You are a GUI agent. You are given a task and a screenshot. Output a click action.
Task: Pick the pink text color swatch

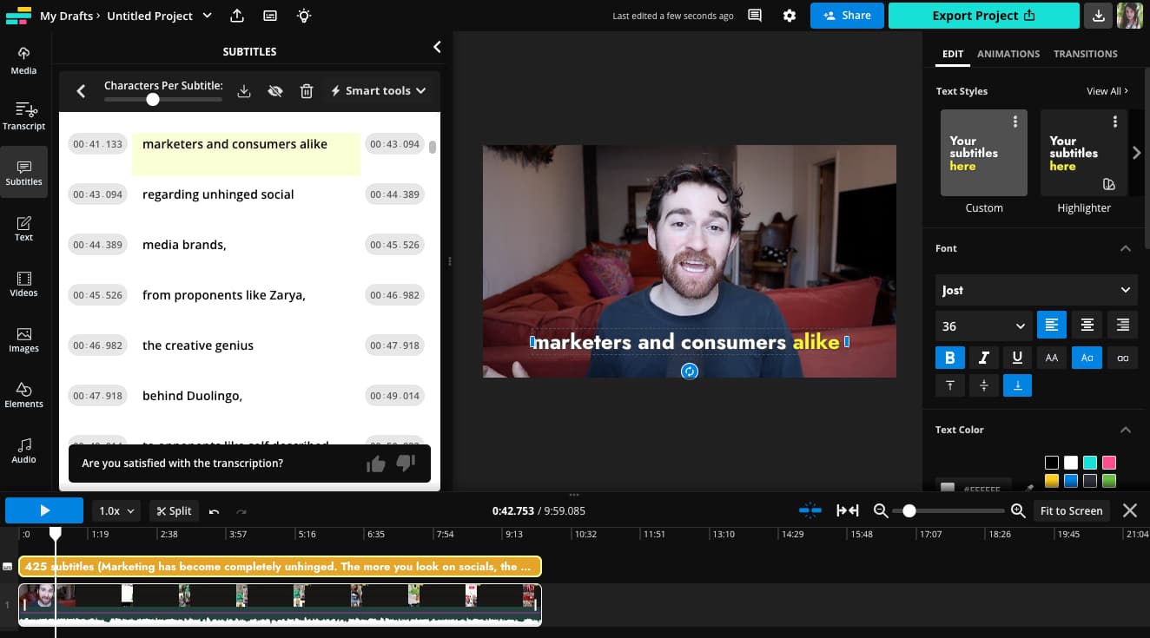1109,463
